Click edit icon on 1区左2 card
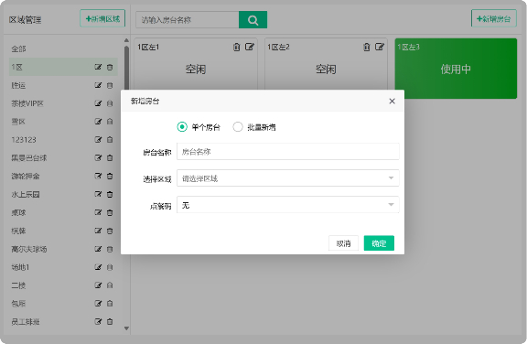Viewport: 527px width, 344px height. tap(380, 47)
